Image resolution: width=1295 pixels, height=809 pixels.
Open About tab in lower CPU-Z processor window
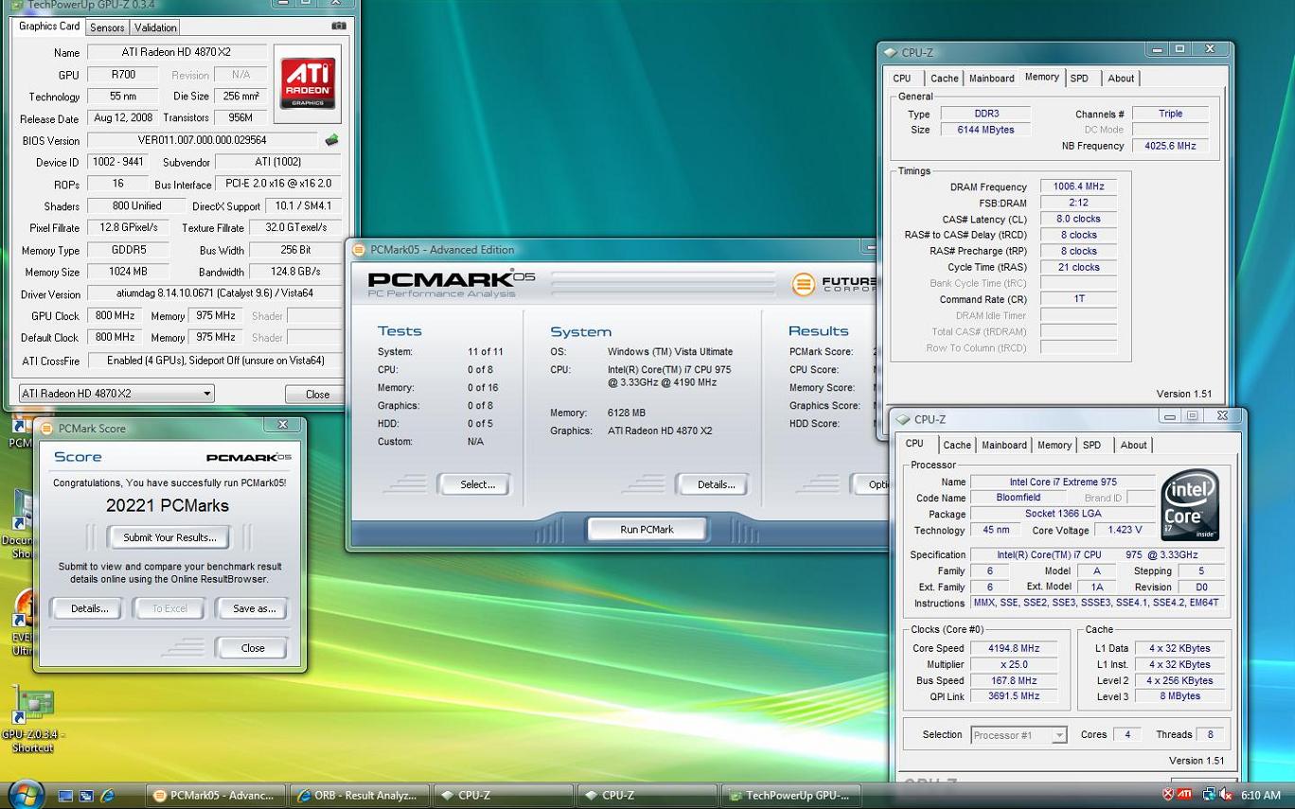tap(1133, 445)
